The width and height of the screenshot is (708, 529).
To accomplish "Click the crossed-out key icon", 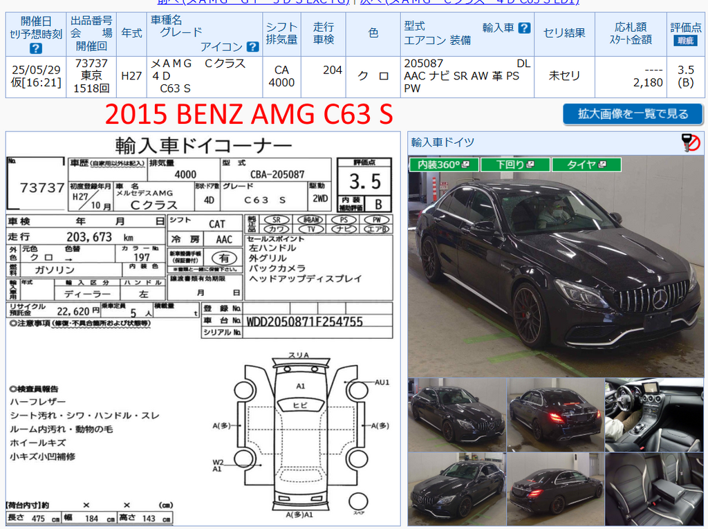I will [x=691, y=142].
